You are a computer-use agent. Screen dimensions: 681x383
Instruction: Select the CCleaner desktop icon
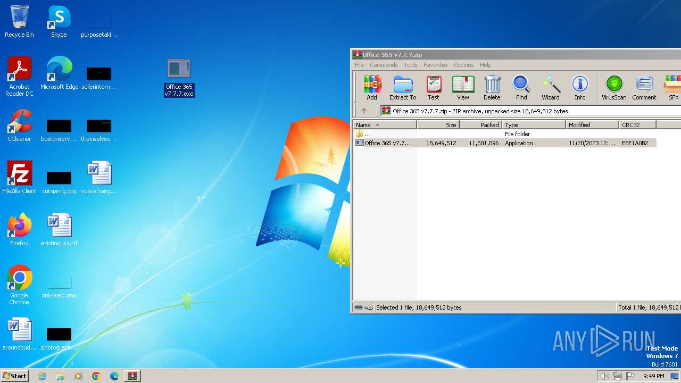[19, 126]
